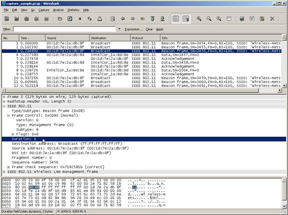Expand the Flags: 0x0 node
Image resolution: width=288 pixels, height=215 pixels.
(x=13, y=134)
